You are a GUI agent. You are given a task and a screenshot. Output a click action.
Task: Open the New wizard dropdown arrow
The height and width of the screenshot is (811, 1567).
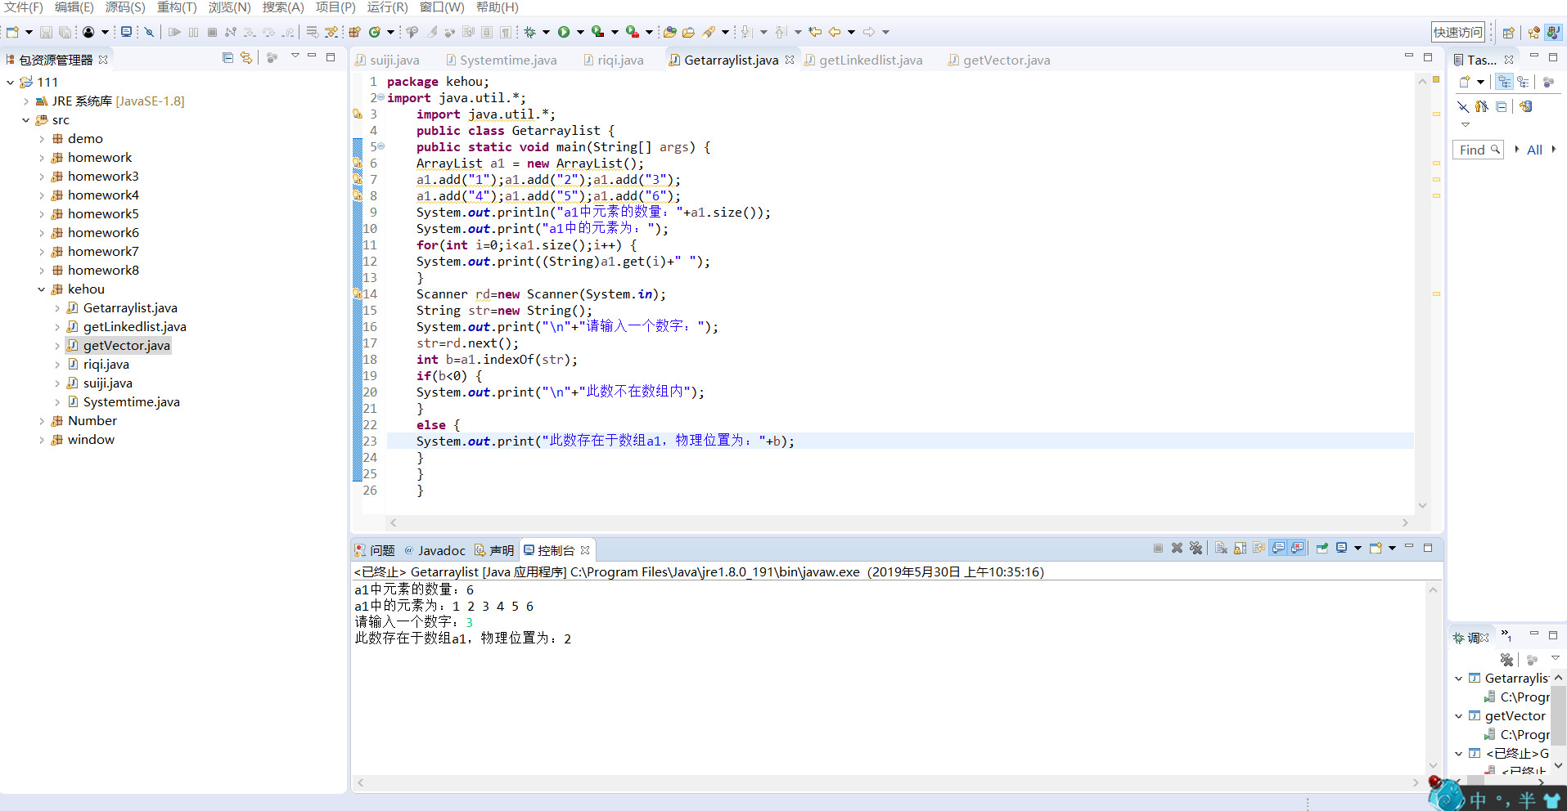[x=29, y=32]
